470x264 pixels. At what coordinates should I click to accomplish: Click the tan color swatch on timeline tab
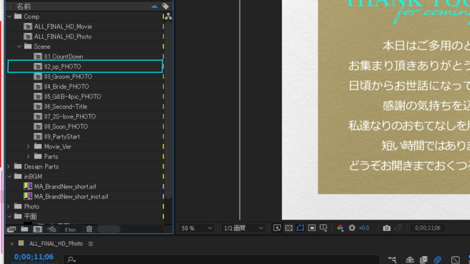pyautogui.click(x=21, y=243)
